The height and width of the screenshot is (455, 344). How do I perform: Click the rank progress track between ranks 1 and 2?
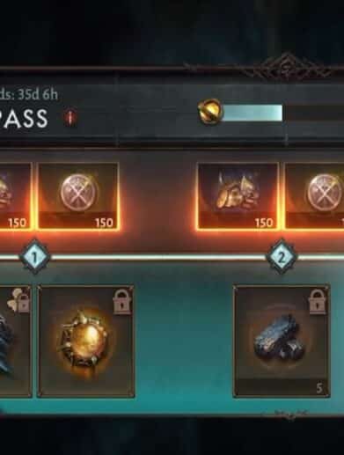click(x=158, y=257)
